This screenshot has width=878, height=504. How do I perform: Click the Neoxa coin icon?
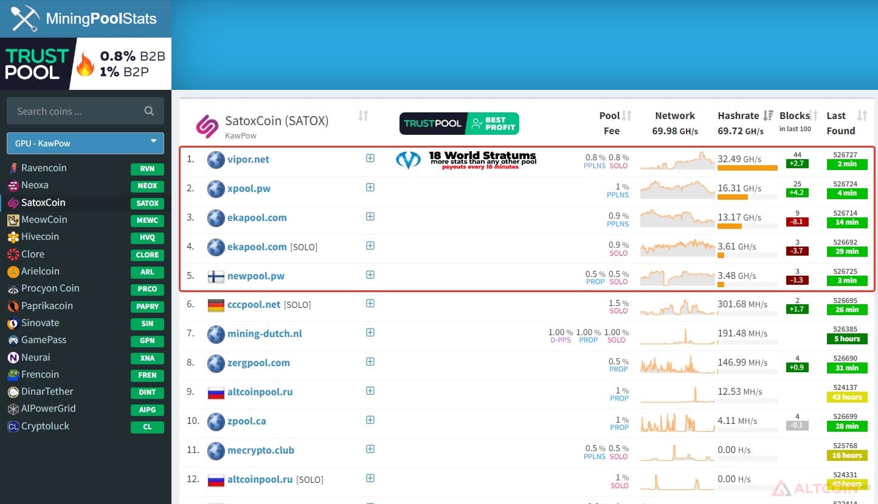click(13, 185)
